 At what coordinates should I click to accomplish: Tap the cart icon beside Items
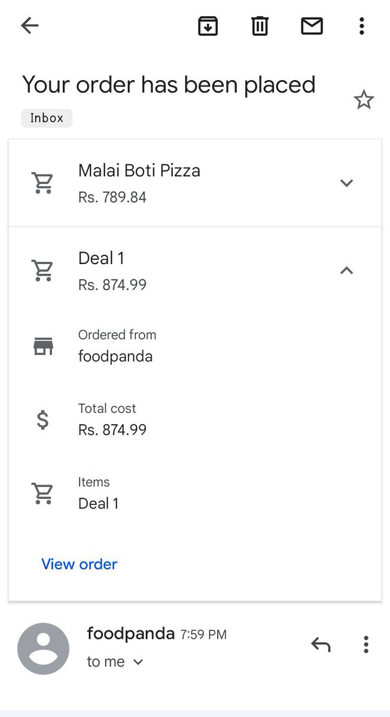(43, 494)
